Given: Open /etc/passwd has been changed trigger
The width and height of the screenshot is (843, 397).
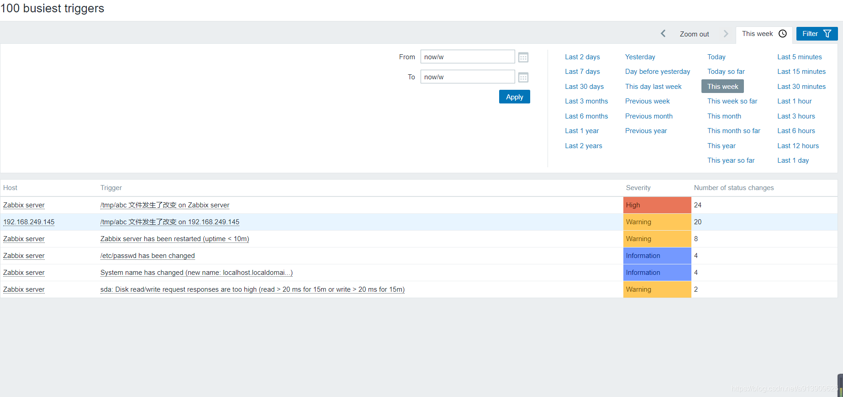Looking at the screenshot, I should tap(148, 256).
